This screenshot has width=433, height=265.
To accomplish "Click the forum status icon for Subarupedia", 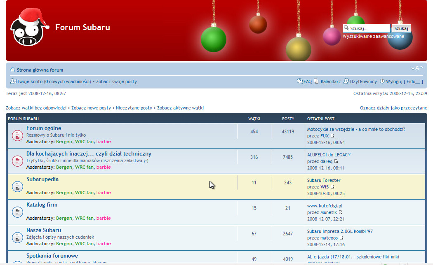I will (17, 186).
